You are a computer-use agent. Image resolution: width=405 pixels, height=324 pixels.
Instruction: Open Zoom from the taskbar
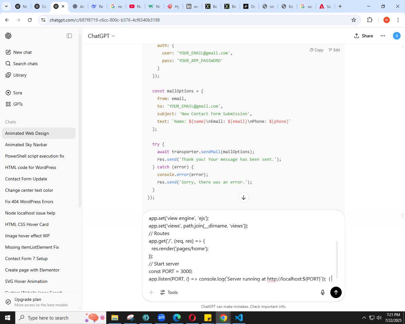pos(161,318)
